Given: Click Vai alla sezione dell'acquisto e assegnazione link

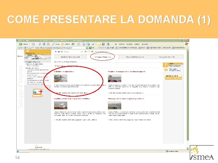Looking at the screenshot, I should point(126,93).
